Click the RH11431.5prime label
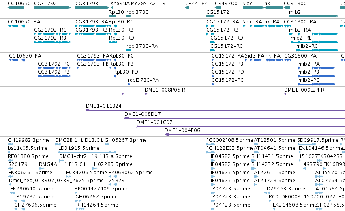This screenshot has height=211, width=345. 272,156
